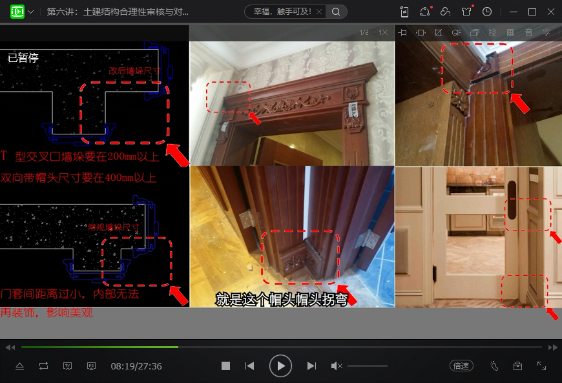
Task: Open the toolbox icon
Action: 517,366
